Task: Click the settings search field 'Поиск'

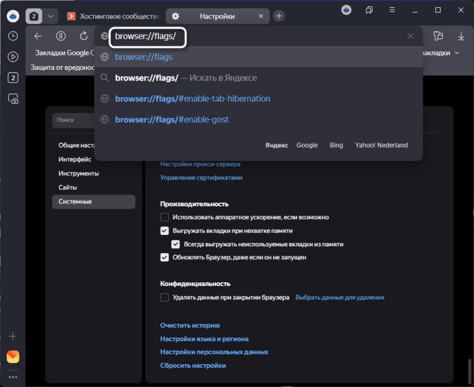Action: pos(73,120)
